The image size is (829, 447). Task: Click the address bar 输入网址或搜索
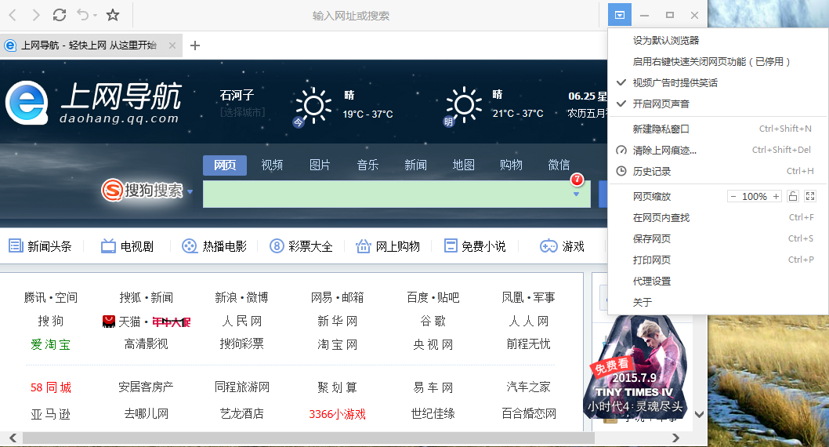tap(350, 16)
